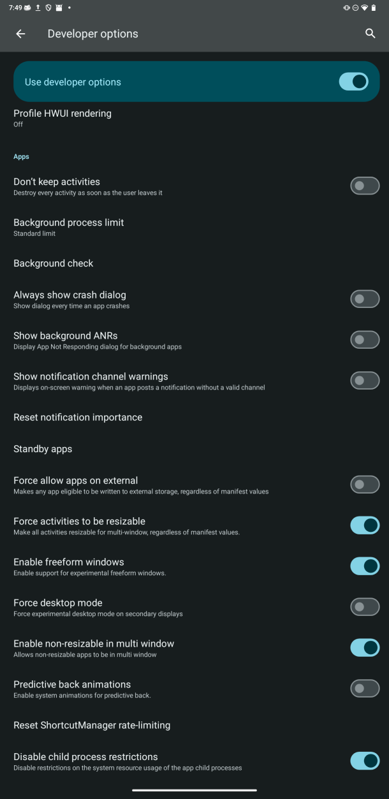Turn on notification channel warnings
Screen dimensions: 389x799
point(365,381)
